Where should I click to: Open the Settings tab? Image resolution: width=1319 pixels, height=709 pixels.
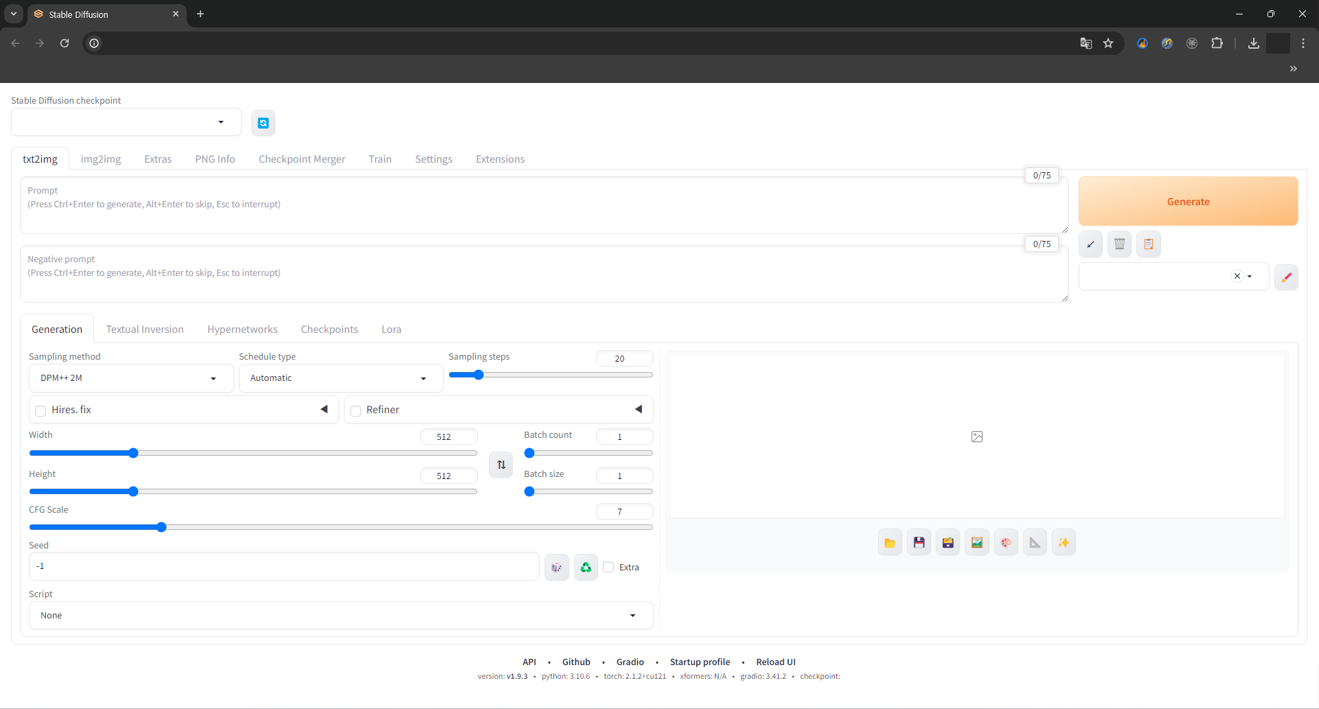(x=434, y=159)
